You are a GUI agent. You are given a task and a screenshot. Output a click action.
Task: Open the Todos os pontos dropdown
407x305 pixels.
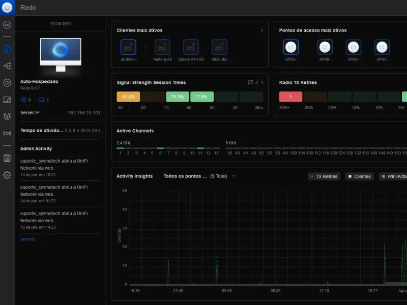point(234,176)
